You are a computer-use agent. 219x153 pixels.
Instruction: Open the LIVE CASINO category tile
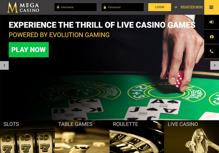click(192, 137)
